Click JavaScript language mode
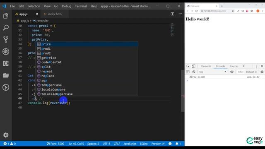Viewport: 265px width, 149px height. (x=130, y=144)
